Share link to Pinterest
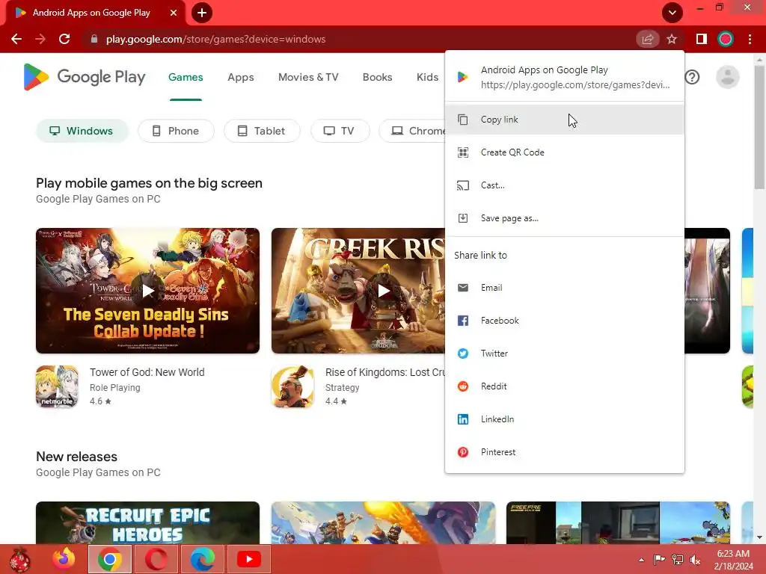The image size is (766, 574). click(x=565, y=452)
